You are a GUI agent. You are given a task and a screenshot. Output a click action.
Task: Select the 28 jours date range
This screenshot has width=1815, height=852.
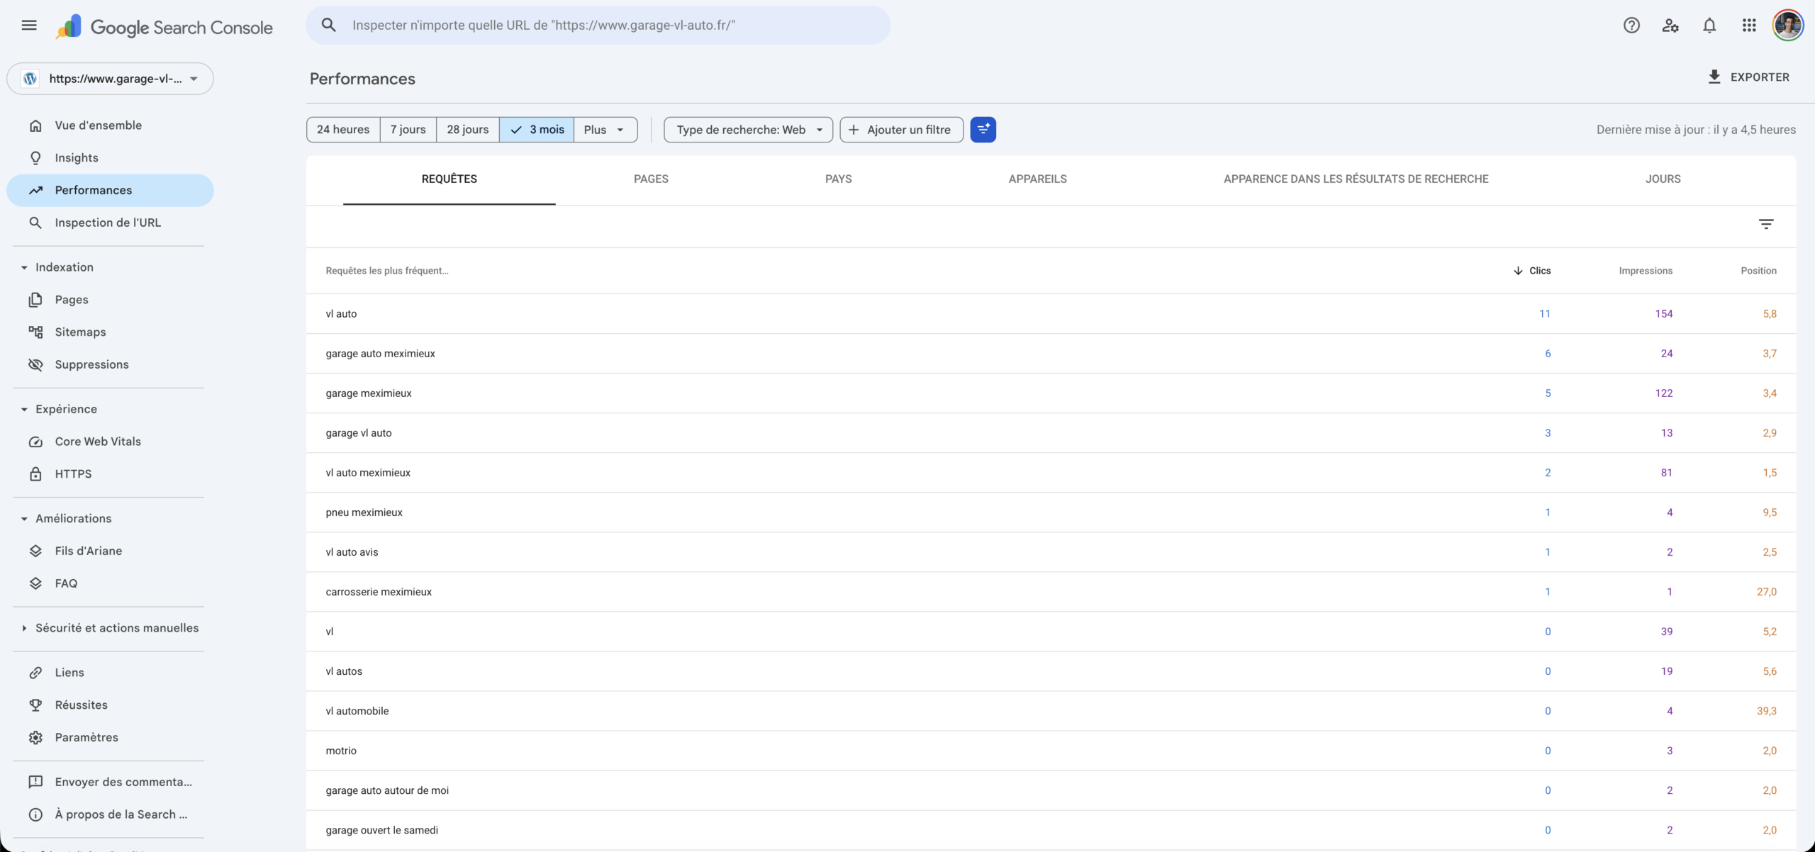click(467, 130)
